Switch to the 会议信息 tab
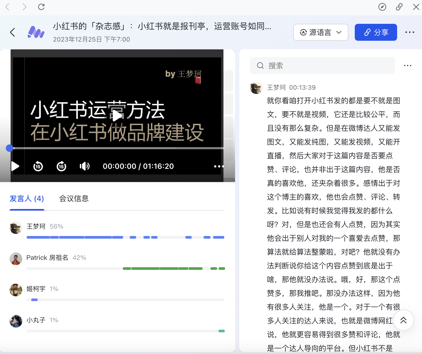The image size is (422, 354). [x=74, y=198]
